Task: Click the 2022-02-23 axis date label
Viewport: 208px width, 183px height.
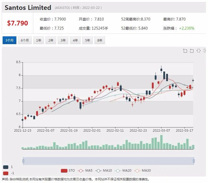Action: 138,130
